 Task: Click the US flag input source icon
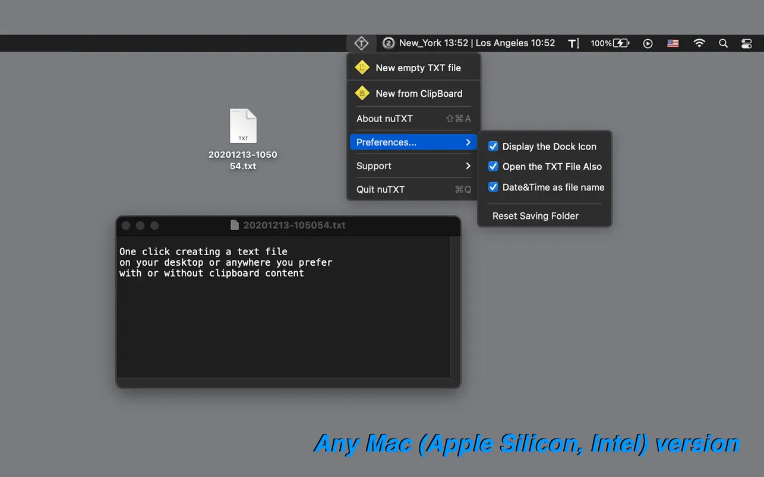[673, 43]
